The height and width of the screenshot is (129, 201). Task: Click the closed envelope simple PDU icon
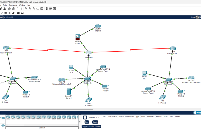(x=18, y=13)
